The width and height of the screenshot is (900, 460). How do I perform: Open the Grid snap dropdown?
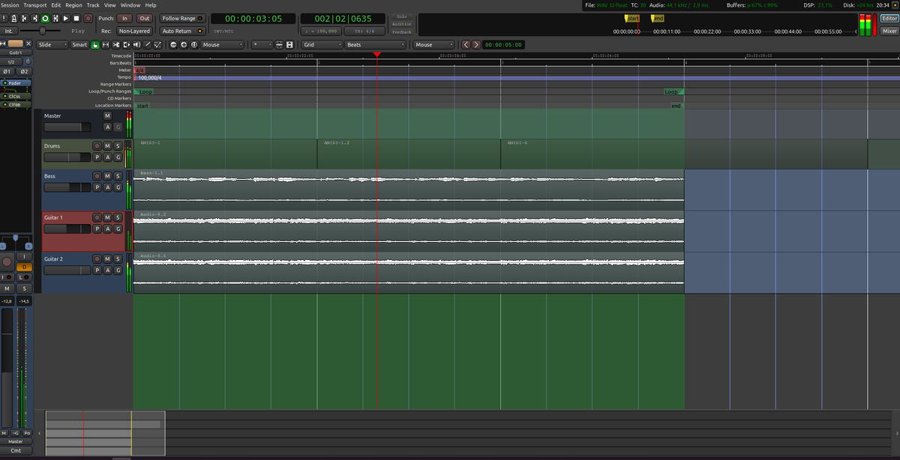pos(322,45)
